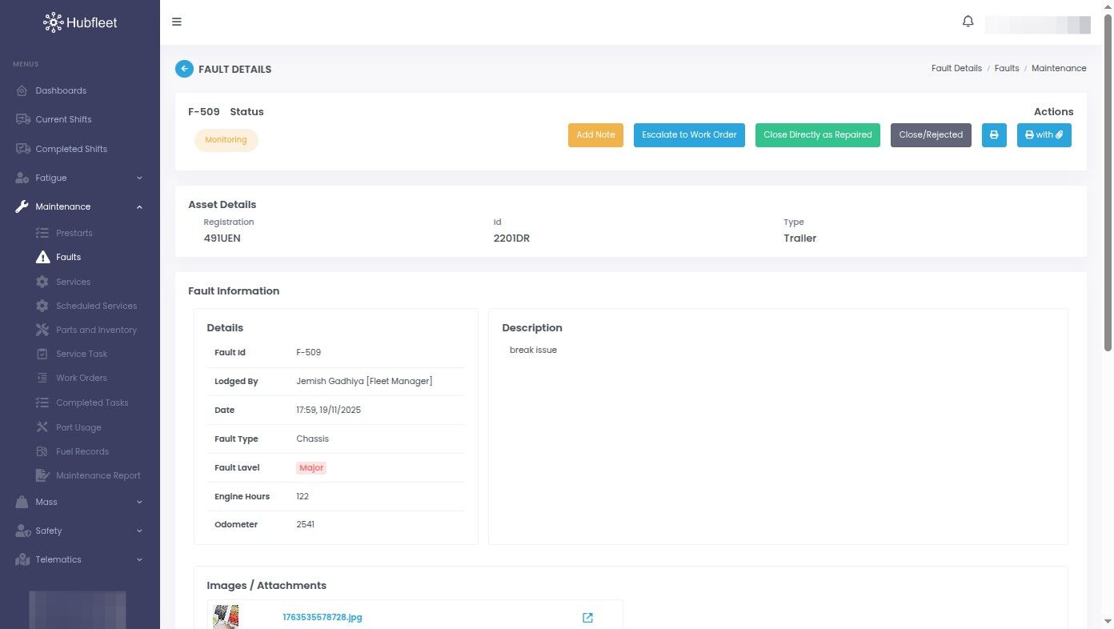The height and width of the screenshot is (629, 1114).
Task: Open Parts and Inventory
Action: [x=96, y=330]
